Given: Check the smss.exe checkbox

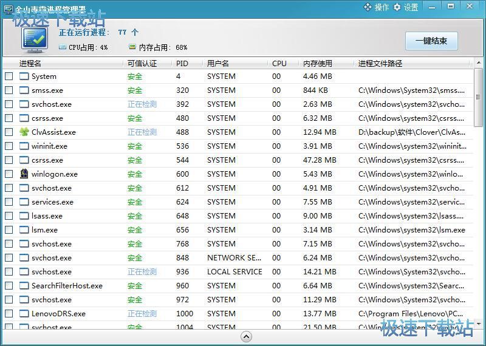Looking at the screenshot, I should [9, 90].
